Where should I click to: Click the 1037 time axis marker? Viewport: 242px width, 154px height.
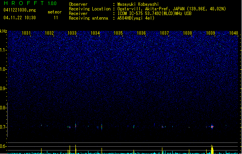pos(164,33)
